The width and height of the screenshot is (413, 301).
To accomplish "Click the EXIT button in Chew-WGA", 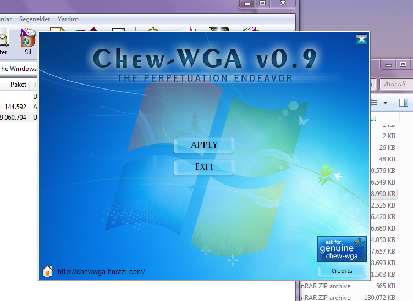I will pos(204,167).
